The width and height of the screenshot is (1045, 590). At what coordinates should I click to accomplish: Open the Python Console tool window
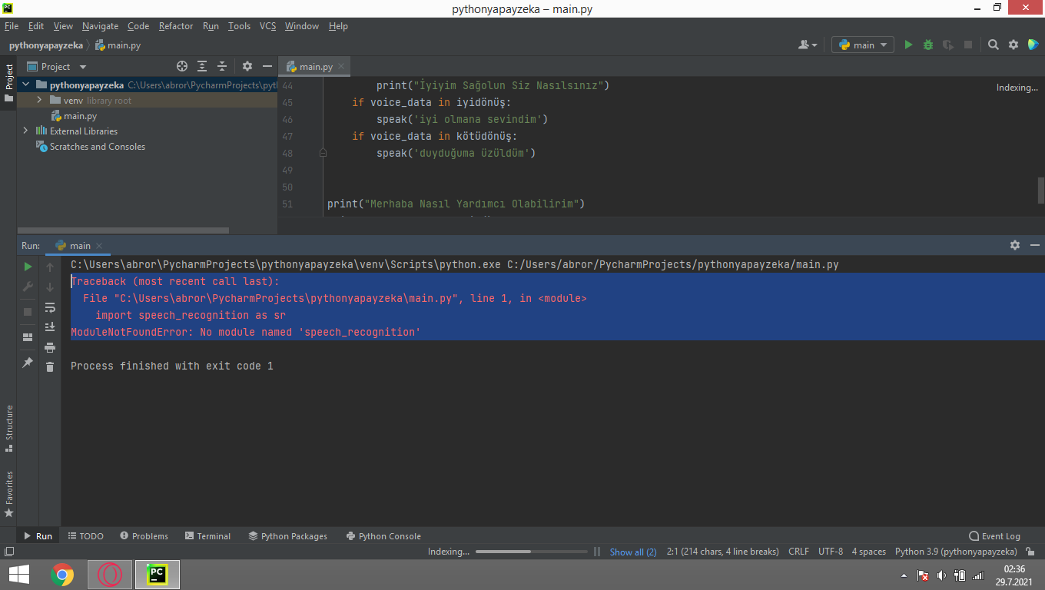click(x=383, y=536)
